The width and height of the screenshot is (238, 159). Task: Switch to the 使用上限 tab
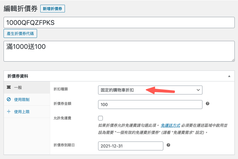click(22, 112)
